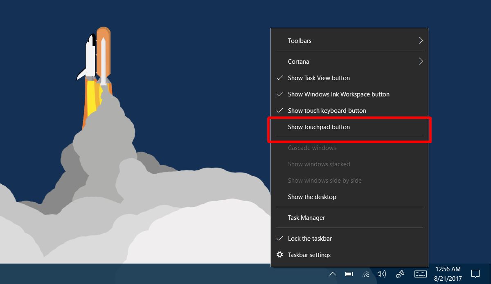Open the clock showing 12:56 AM
491x284 pixels.
tap(448, 274)
